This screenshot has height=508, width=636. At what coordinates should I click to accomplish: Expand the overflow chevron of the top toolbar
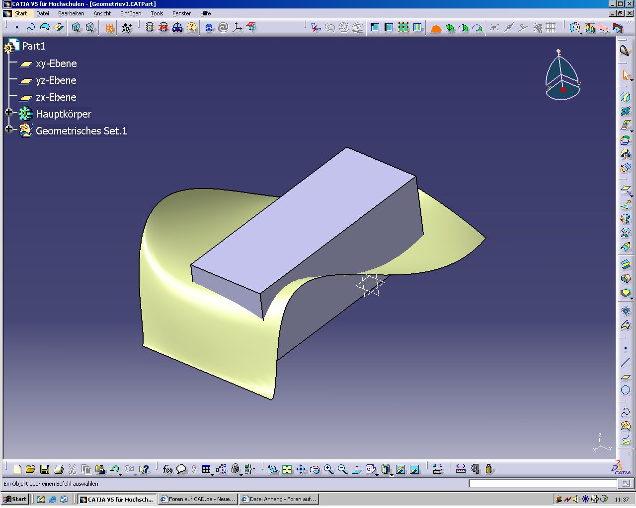point(630,23)
